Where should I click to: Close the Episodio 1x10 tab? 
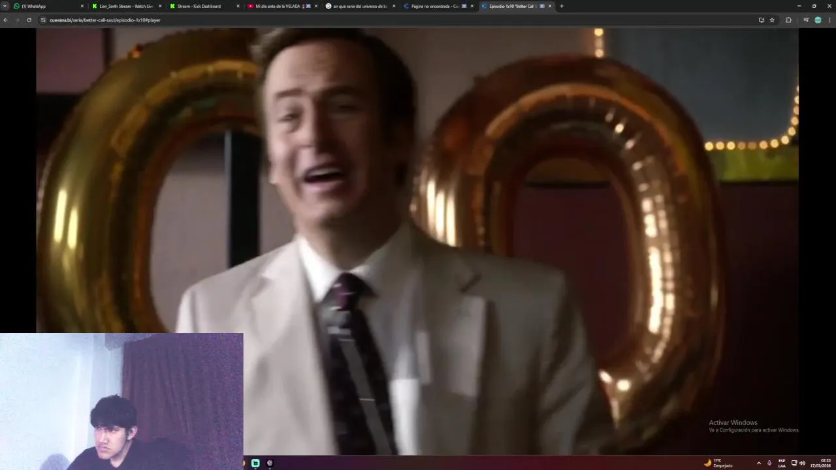click(x=550, y=6)
